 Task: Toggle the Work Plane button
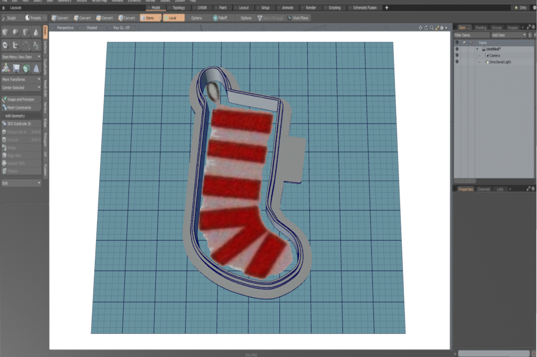(x=298, y=18)
